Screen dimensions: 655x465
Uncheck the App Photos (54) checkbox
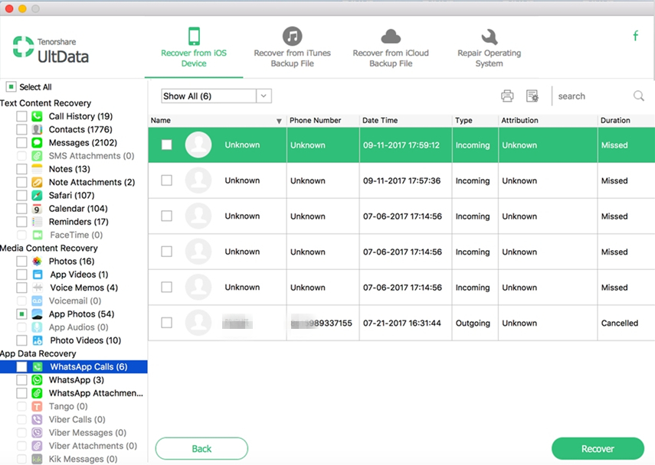coord(21,314)
